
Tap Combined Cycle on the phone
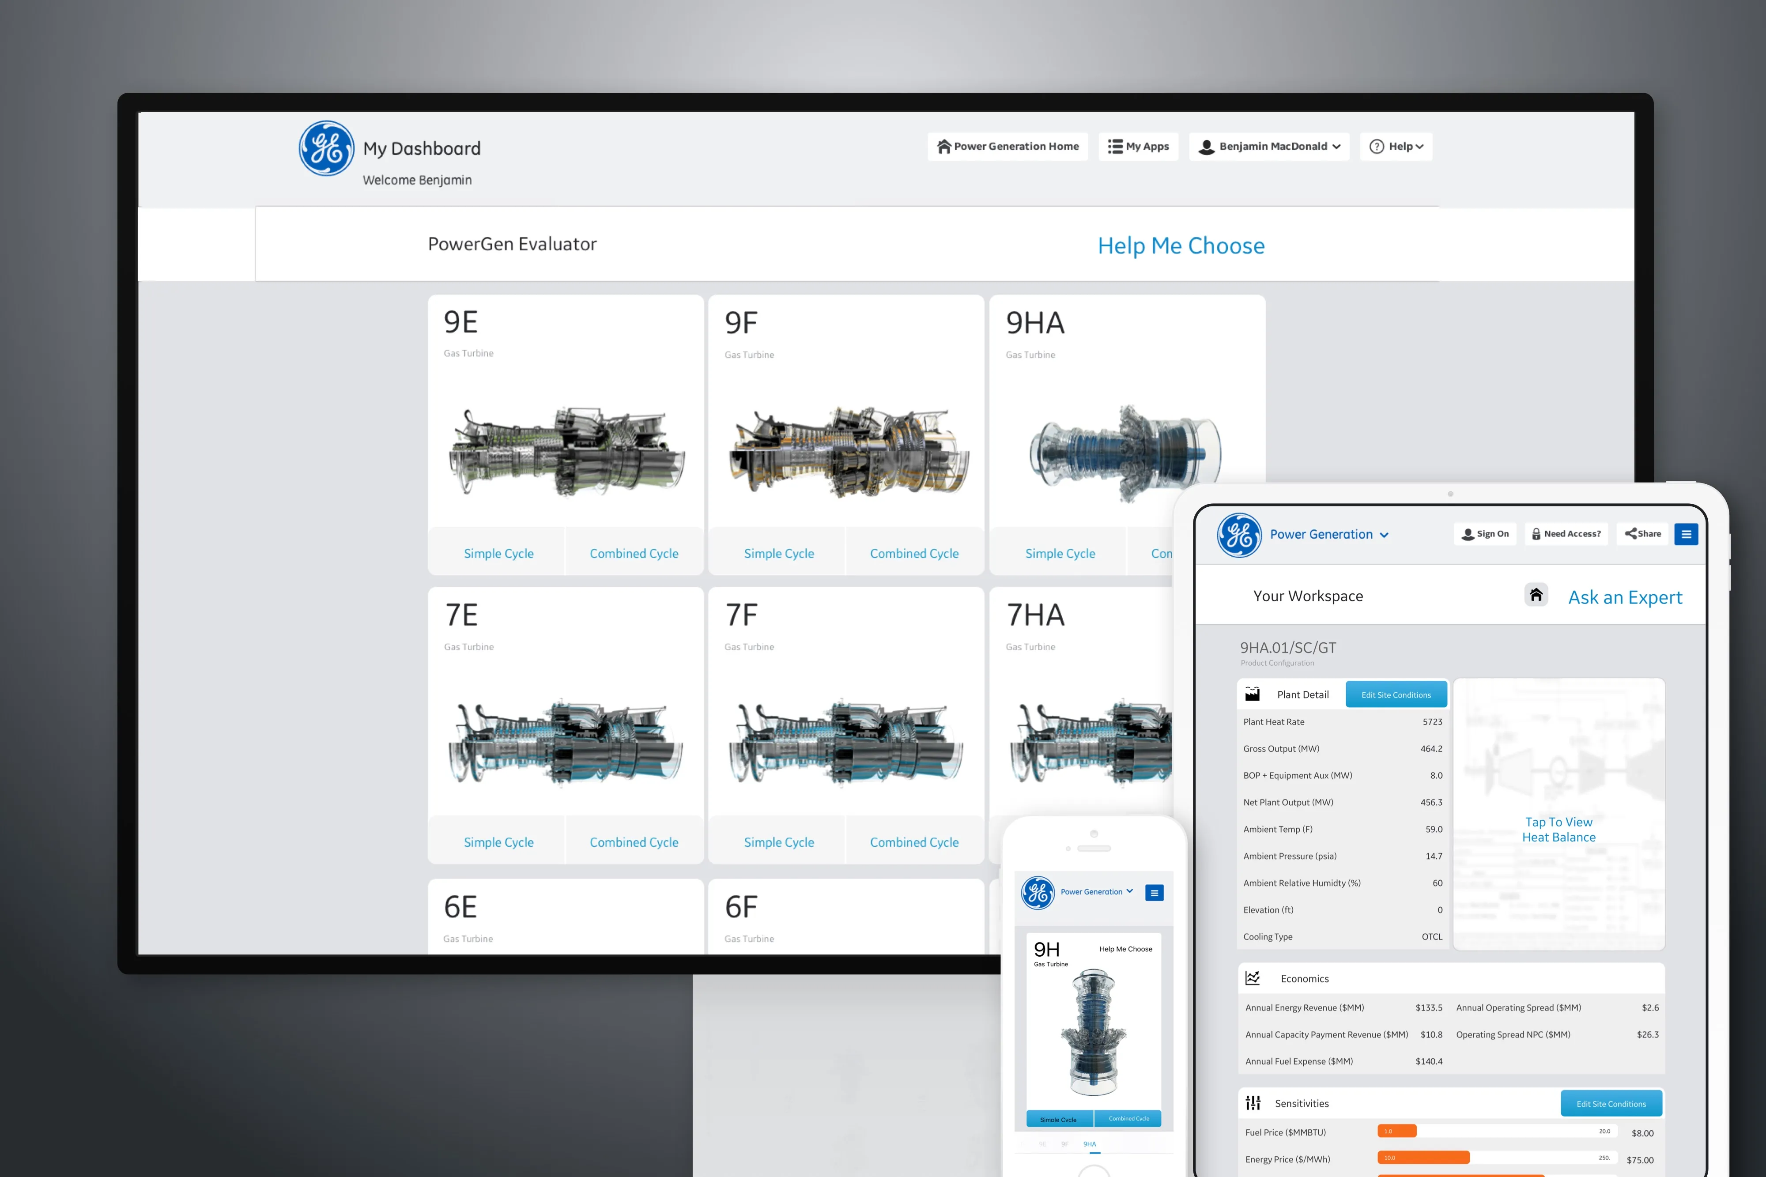(1128, 1118)
